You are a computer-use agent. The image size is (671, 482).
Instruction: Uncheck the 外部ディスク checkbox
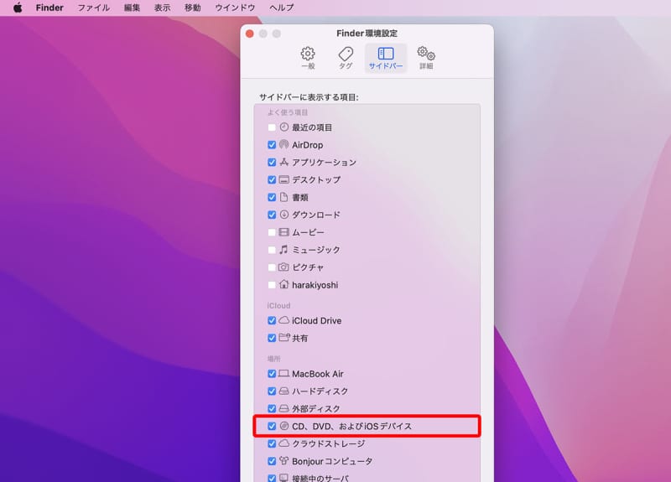(272, 409)
